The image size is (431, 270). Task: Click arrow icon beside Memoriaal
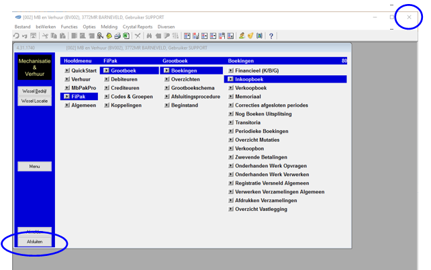[231, 97]
